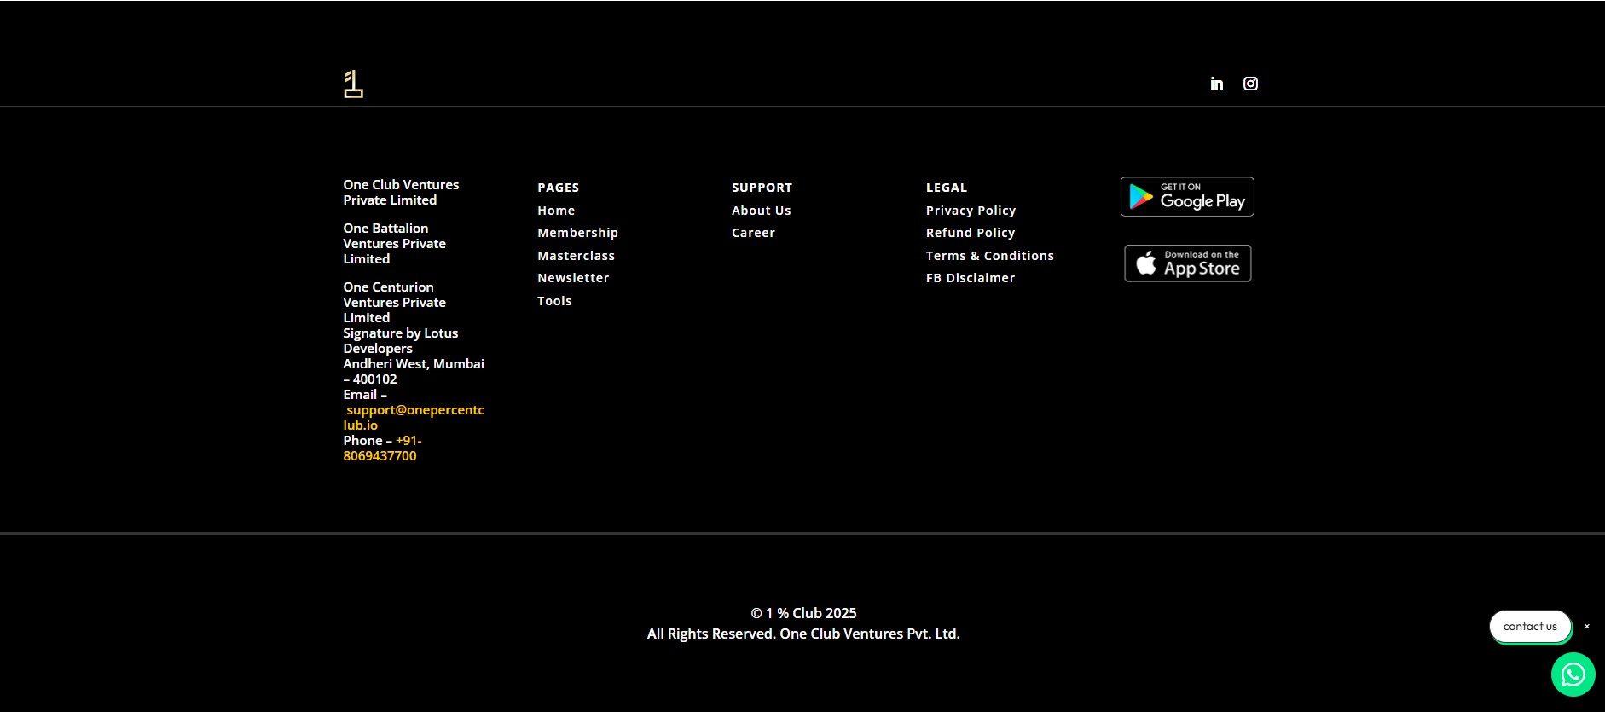The width and height of the screenshot is (1605, 712).
Task: Click the support email address link
Action: 414,410
